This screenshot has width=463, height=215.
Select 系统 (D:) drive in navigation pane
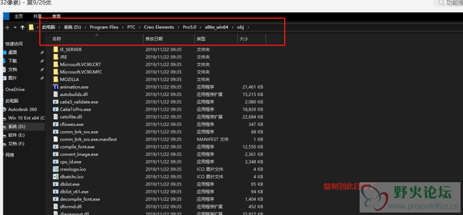tap(17, 126)
